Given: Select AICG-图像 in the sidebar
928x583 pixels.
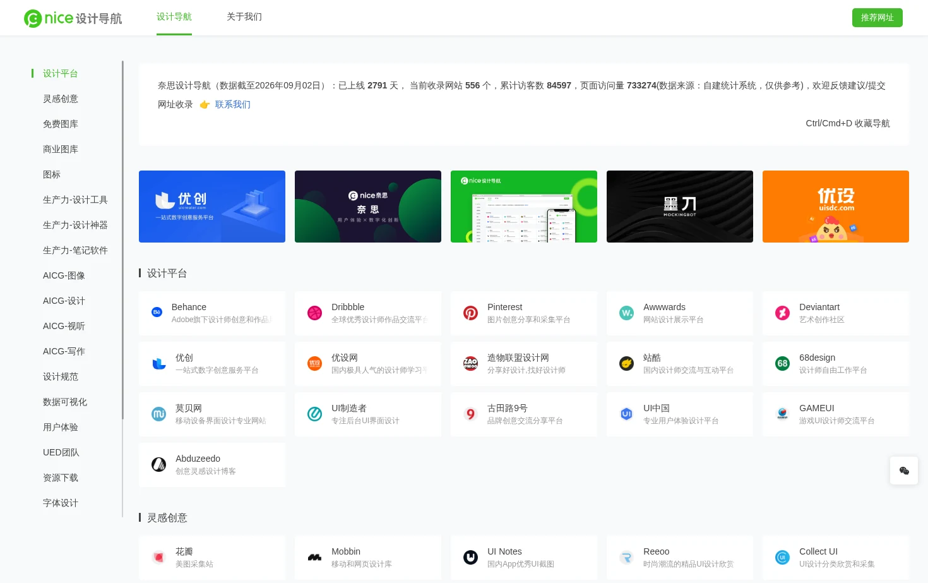Looking at the screenshot, I should click(x=64, y=275).
